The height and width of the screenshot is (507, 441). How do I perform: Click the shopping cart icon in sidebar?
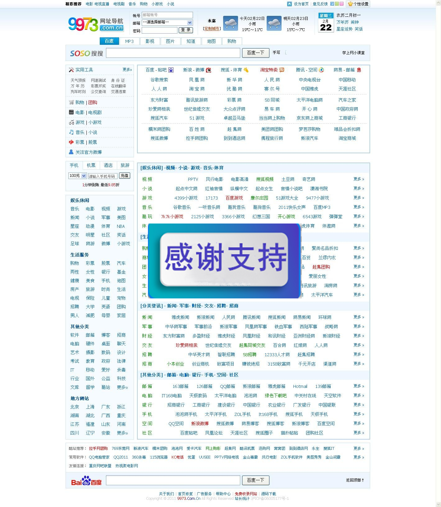coord(71,102)
